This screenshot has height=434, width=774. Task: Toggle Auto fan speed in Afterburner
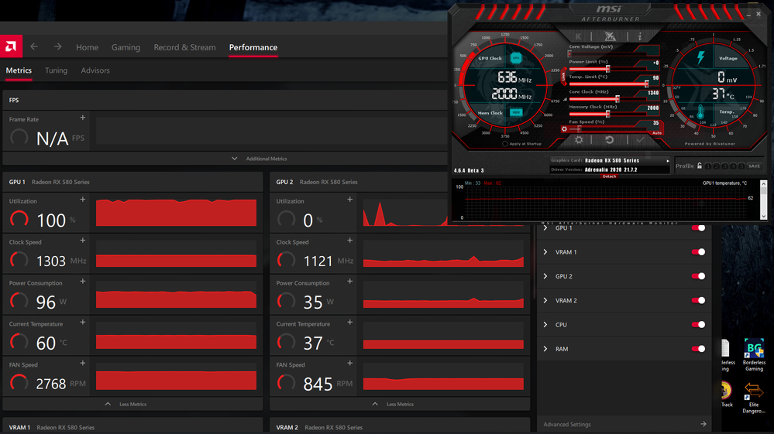657,133
